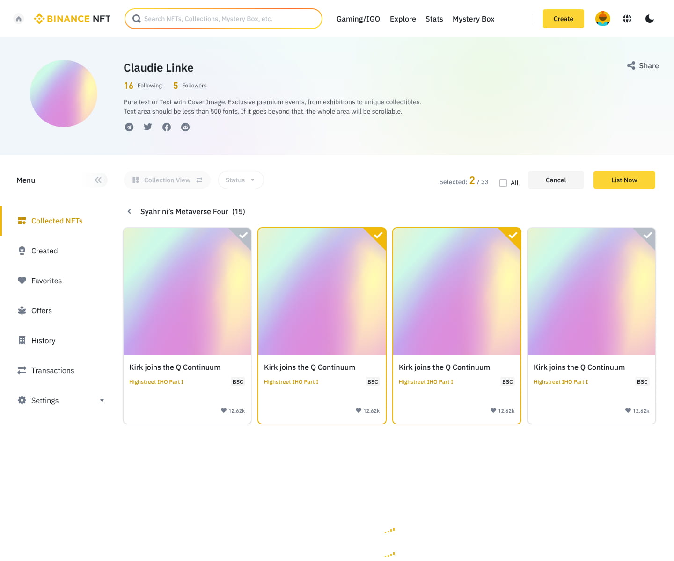Deselect the third NFT card checkmark
Screen dimensions: 674x561
tap(513, 235)
